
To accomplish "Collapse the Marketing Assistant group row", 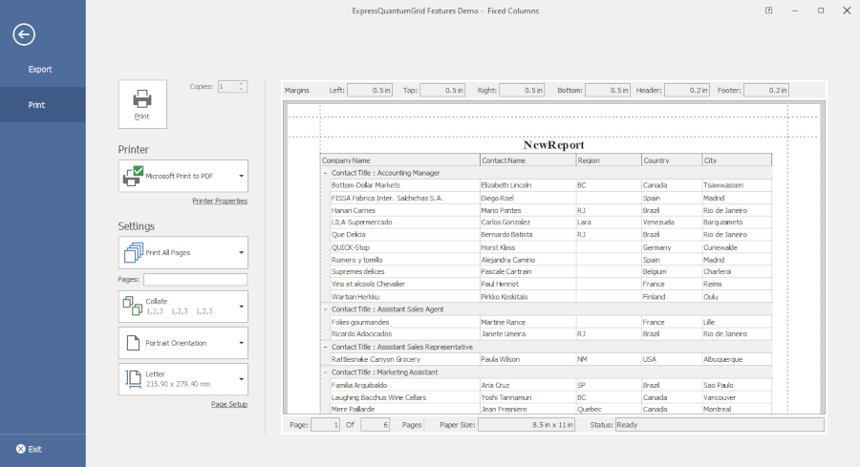I will coord(325,371).
